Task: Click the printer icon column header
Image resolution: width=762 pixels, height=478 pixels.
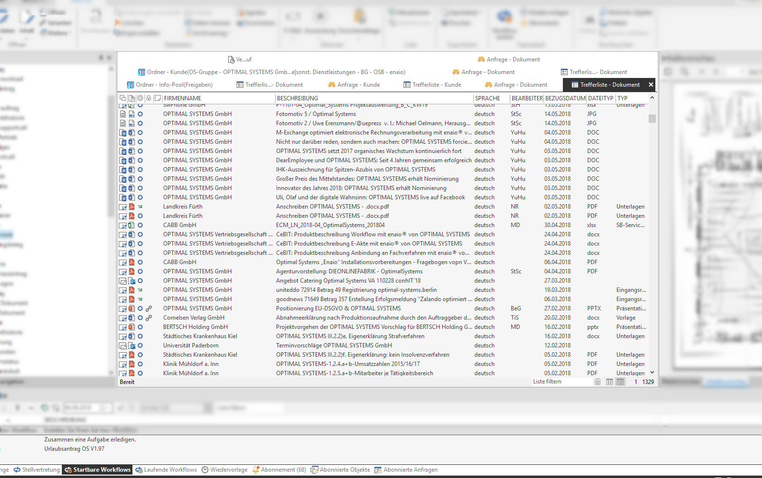Action: (x=149, y=98)
